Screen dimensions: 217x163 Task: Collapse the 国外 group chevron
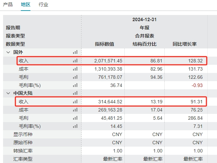(x=8, y=53)
